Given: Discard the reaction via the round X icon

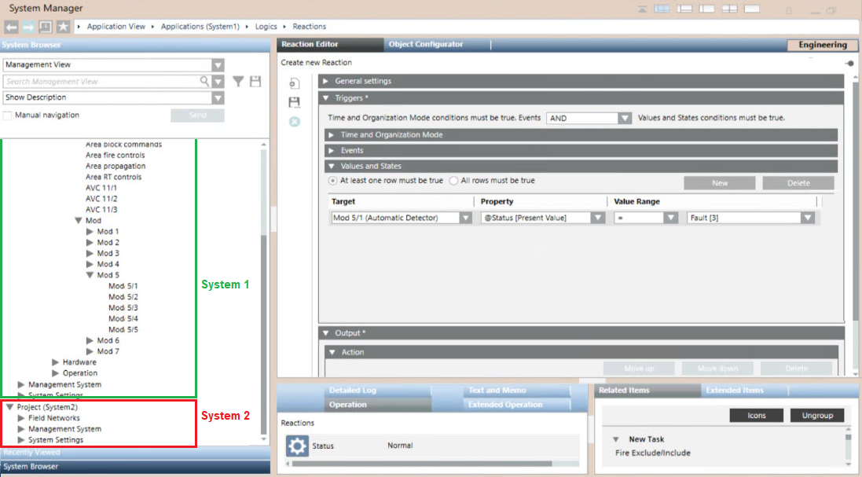Looking at the screenshot, I should 295,122.
